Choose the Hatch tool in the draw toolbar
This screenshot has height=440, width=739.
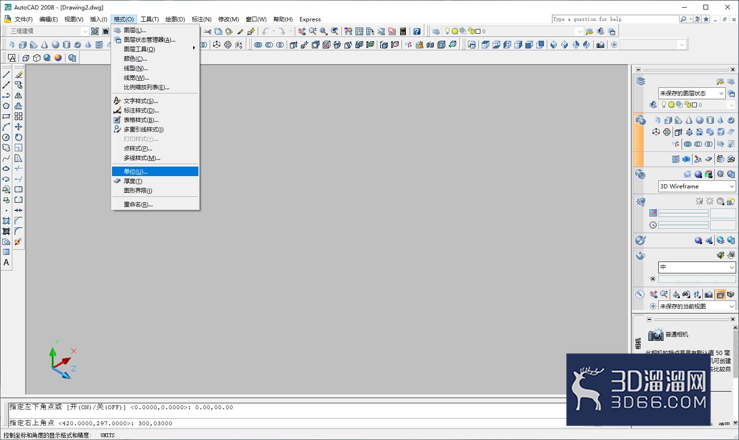pyautogui.click(x=6, y=221)
